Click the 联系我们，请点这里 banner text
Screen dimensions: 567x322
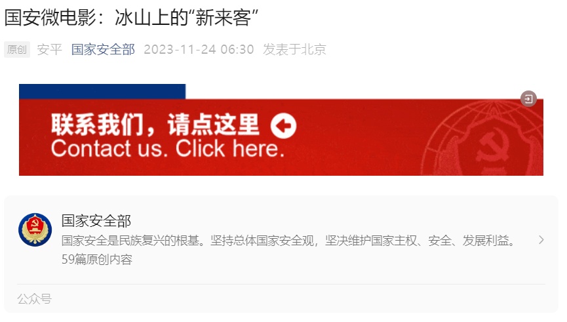(155, 125)
